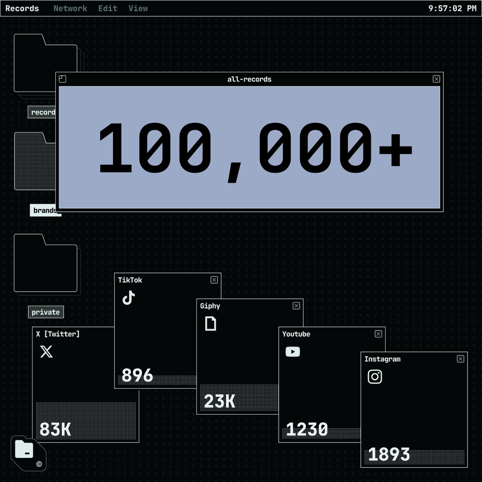Screen dimensions: 482x482
Task: Close the Youtube window
Action: (378, 334)
